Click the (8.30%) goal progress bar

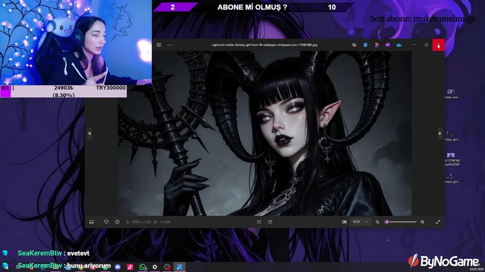[63, 95]
